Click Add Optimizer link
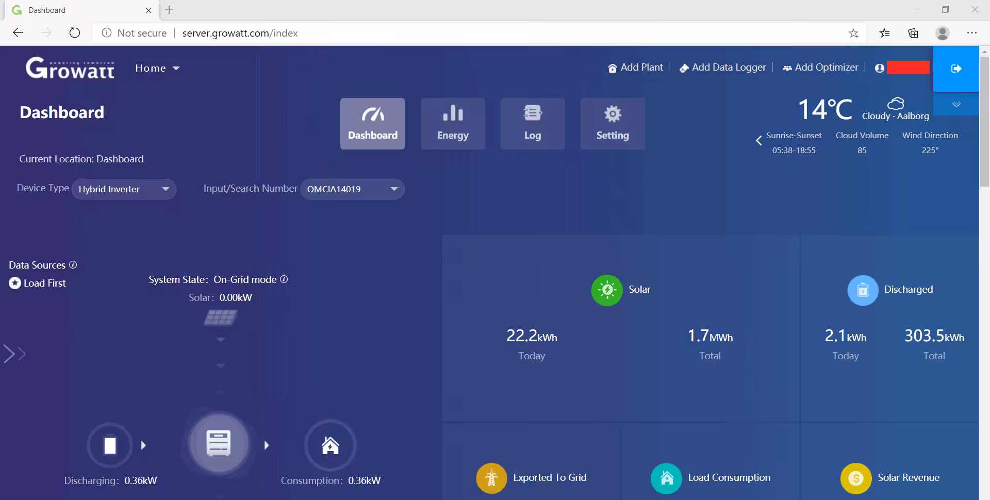This screenshot has height=500, width=990. 820,68
